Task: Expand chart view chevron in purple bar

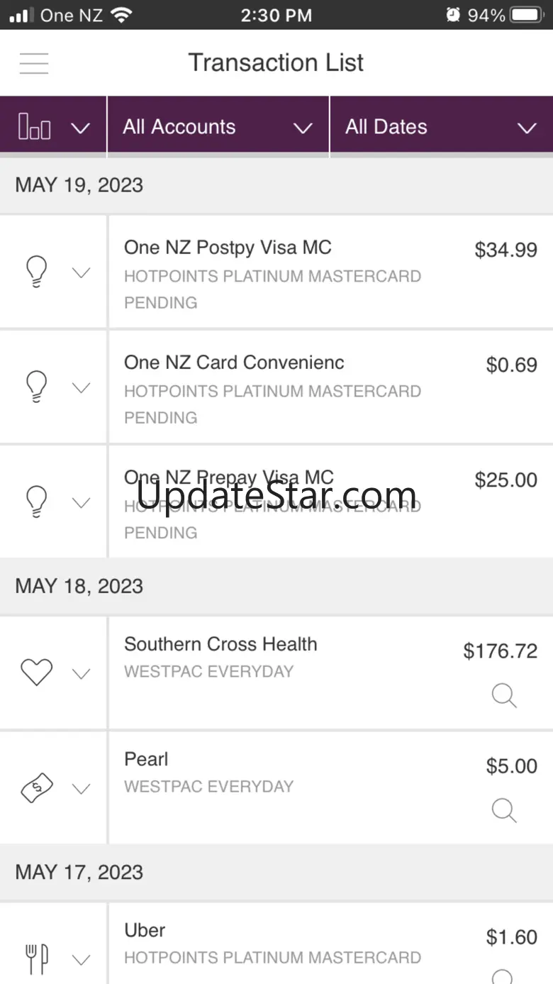Action: (82, 128)
